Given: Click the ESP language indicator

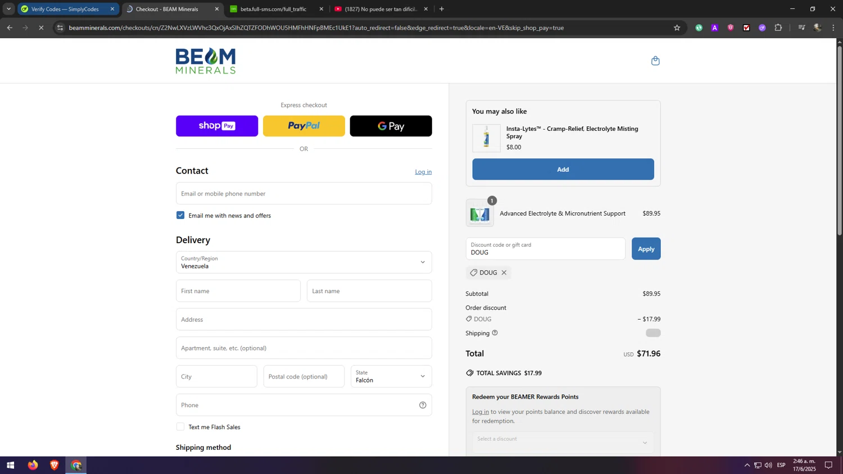Looking at the screenshot, I should 781,465.
